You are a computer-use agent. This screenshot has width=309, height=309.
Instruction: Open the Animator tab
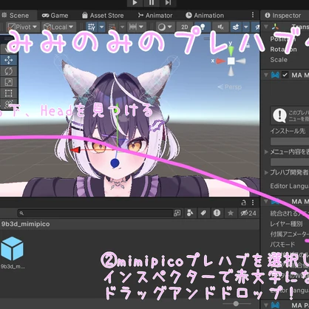pyautogui.click(x=155, y=16)
